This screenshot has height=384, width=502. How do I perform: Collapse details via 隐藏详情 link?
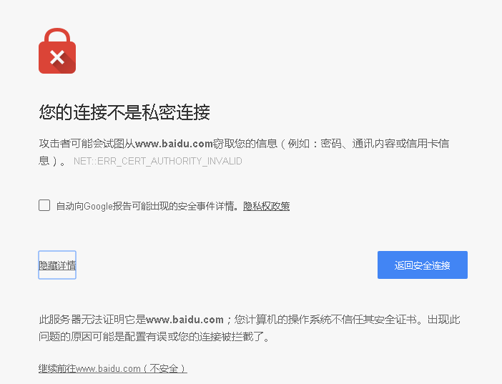pyautogui.click(x=57, y=265)
